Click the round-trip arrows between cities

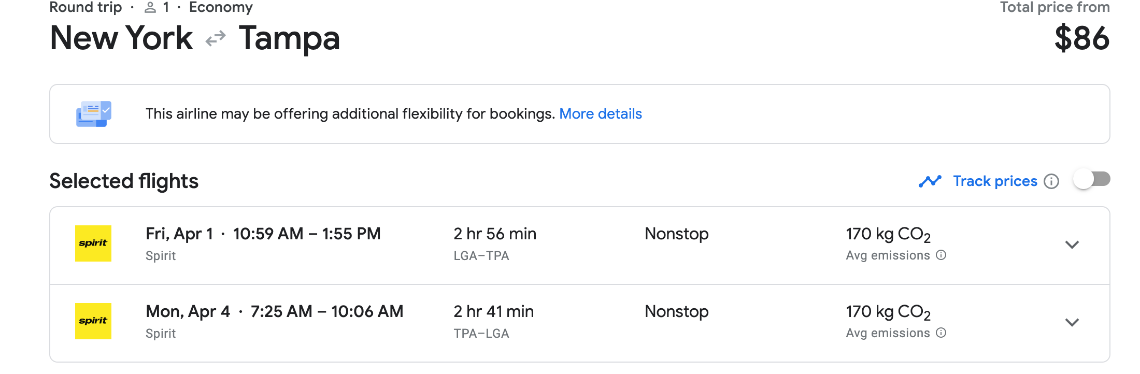216,38
